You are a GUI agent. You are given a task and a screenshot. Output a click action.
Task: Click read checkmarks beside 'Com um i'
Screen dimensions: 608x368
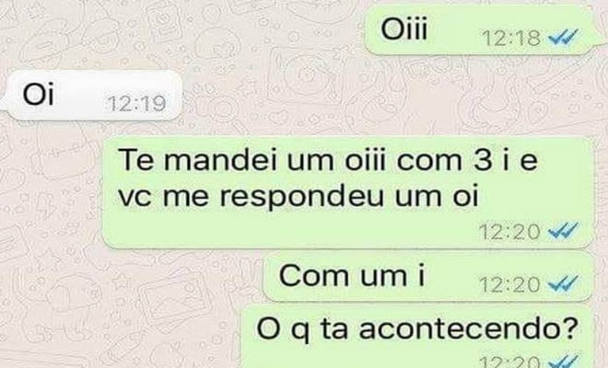point(563,284)
